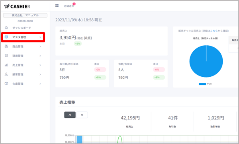
Task: Open 店舗選択 in the top bar
Action: coord(69,6)
